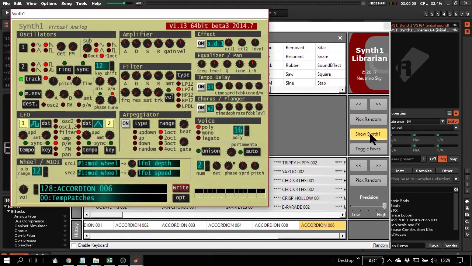This screenshot has height=266, width=472.
Task: Favorite the Convolver effect star
Action: click(65, 245)
